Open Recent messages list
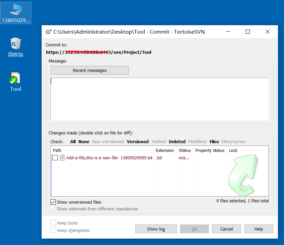The height and width of the screenshot is (245, 284). [x=90, y=70]
